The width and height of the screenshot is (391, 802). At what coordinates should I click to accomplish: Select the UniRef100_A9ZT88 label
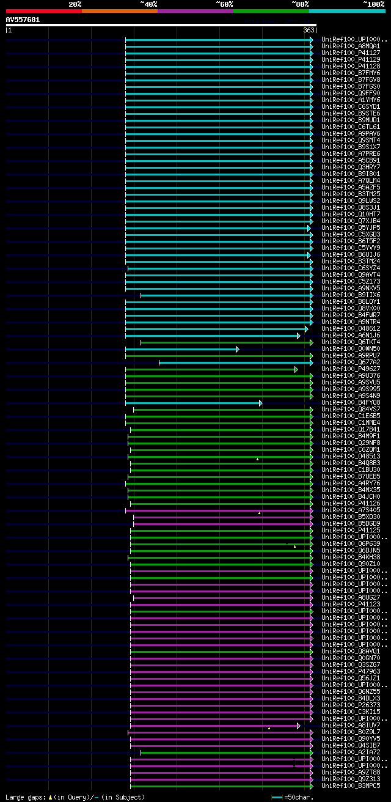click(x=351, y=773)
